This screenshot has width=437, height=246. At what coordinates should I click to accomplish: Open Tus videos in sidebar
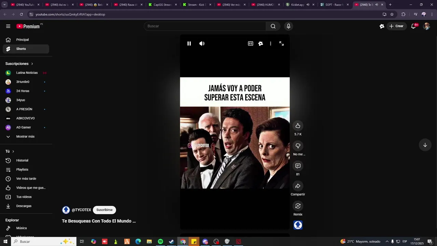point(26,197)
